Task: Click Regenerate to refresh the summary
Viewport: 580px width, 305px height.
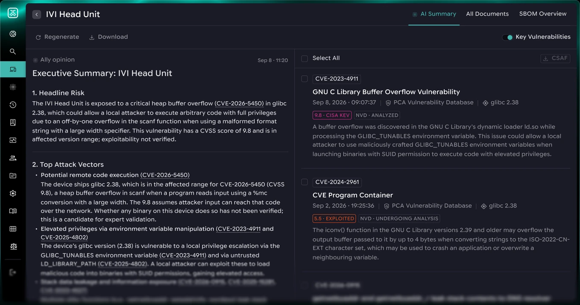Action: [57, 37]
